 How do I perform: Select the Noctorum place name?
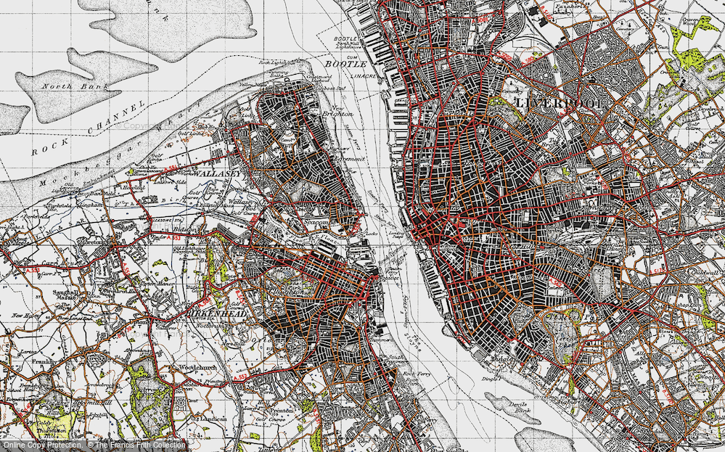[x=210, y=325]
